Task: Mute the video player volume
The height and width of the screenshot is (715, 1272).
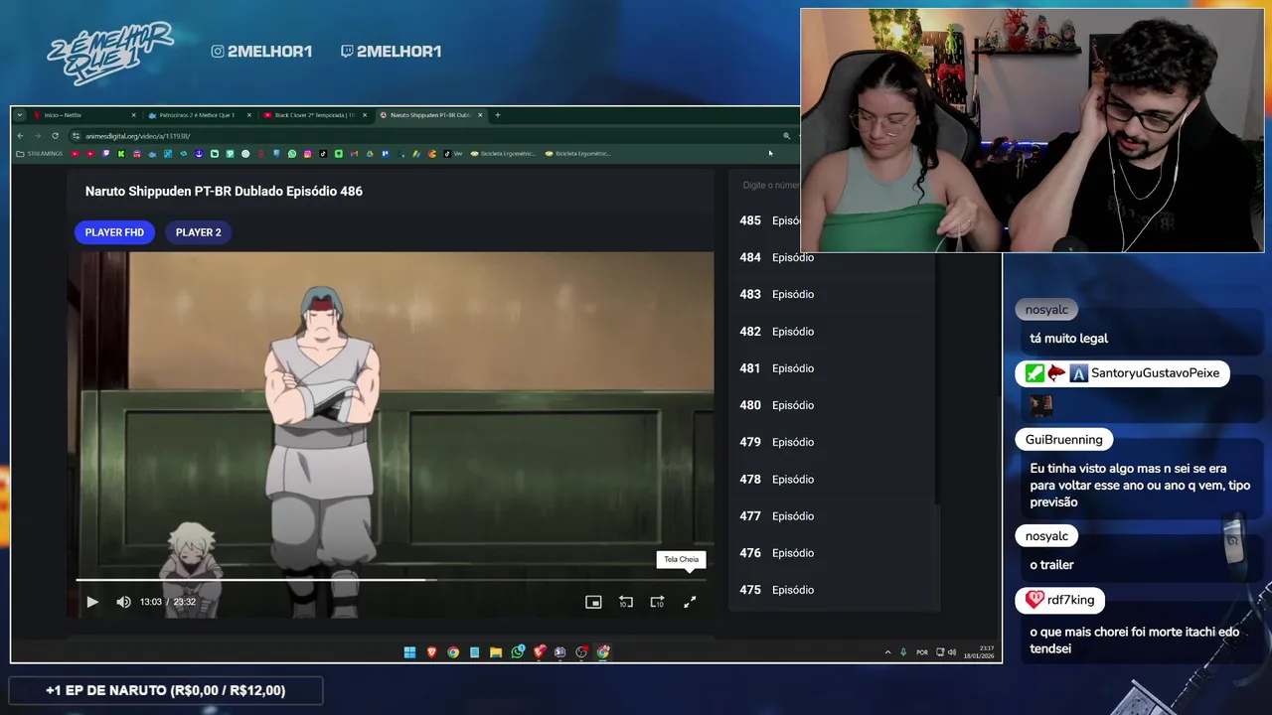Action: [123, 602]
